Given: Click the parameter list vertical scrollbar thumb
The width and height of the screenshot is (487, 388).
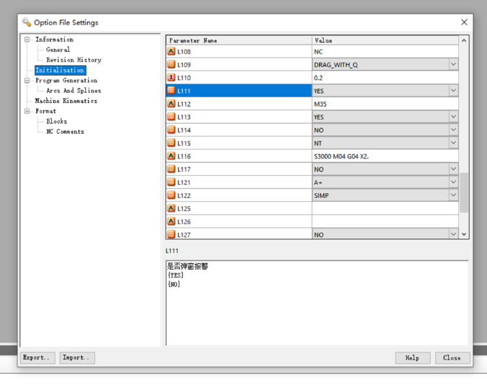Looking at the screenshot, I should (x=464, y=193).
